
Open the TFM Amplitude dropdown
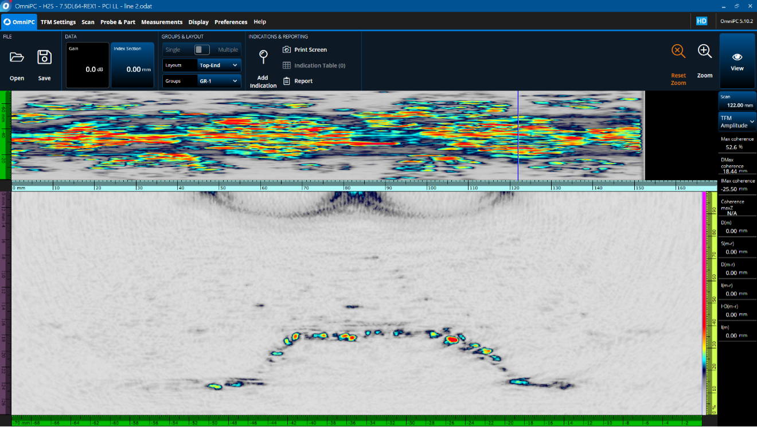tap(737, 122)
